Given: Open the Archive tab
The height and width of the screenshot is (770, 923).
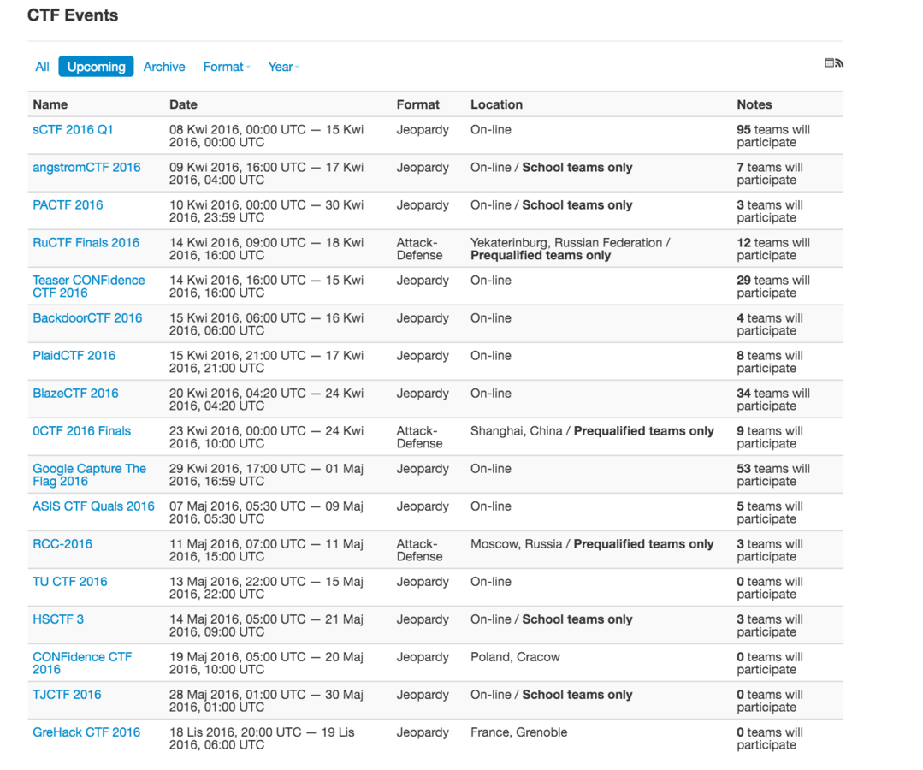Looking at the screenshot, I should (x=164, y=67).
